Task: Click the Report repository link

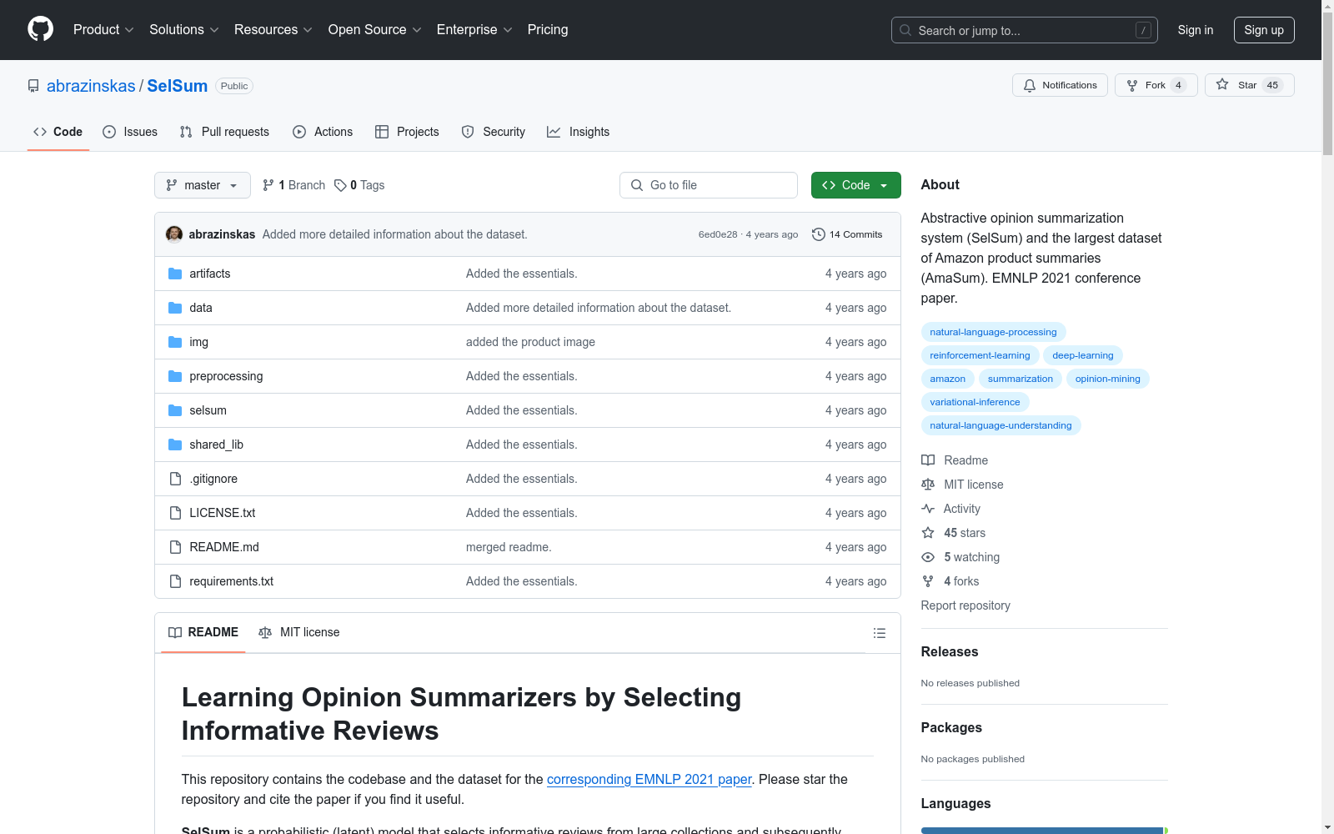Action: click(x=965, y=605)
